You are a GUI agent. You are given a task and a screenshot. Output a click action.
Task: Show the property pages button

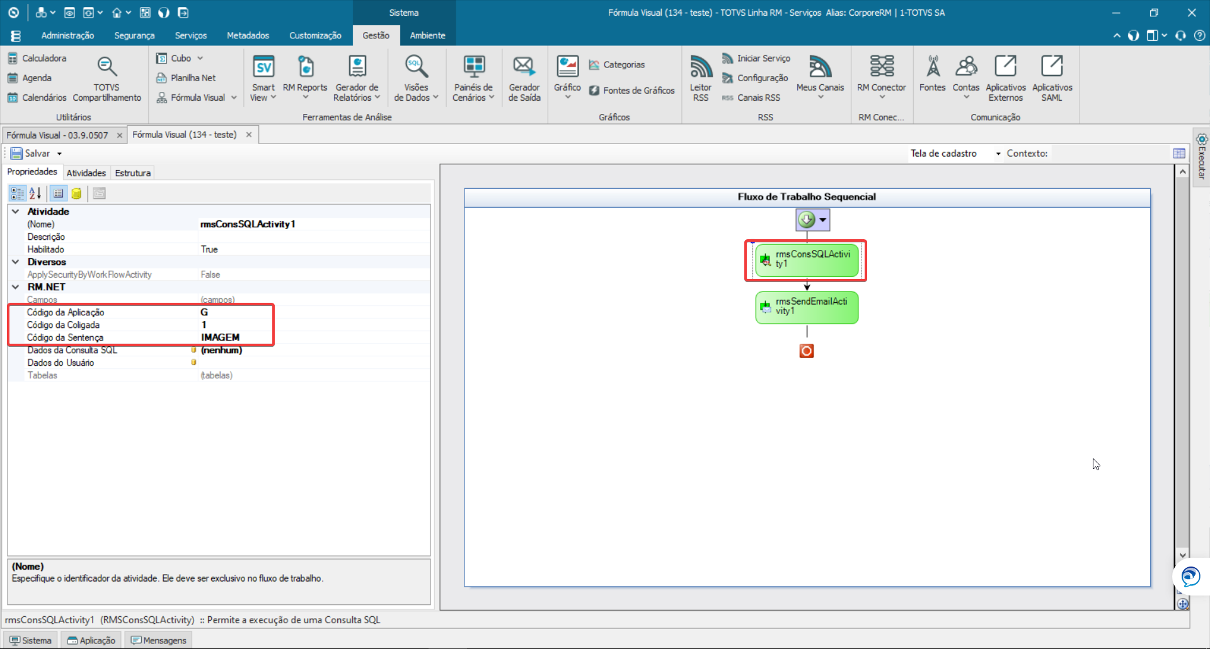99,193
